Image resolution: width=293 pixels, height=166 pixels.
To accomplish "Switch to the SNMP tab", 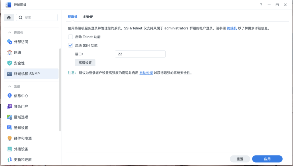I will pos(88,17).
